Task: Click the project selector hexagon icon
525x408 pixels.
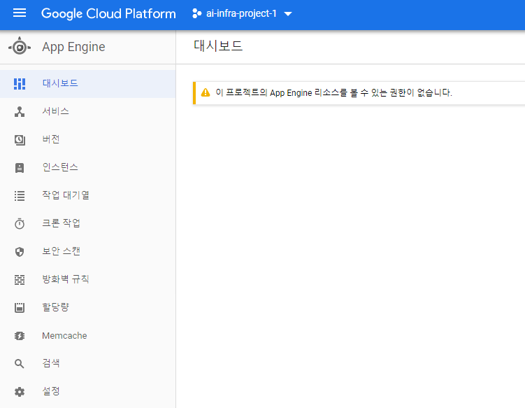Action: pos(197,14)
